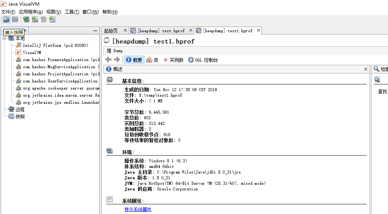
Task: Click the Add VM Coredump toolbar icon
Action: click(44, 19)
